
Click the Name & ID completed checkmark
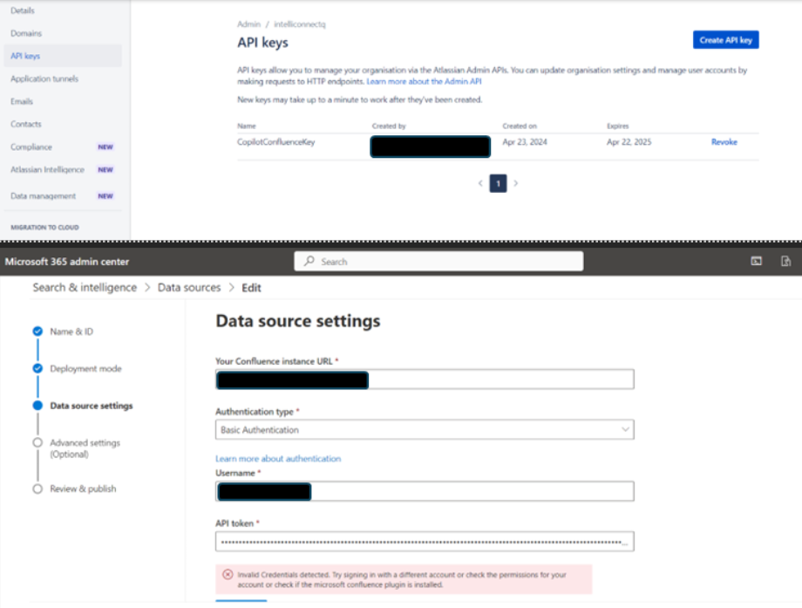(x=37, y=331)
